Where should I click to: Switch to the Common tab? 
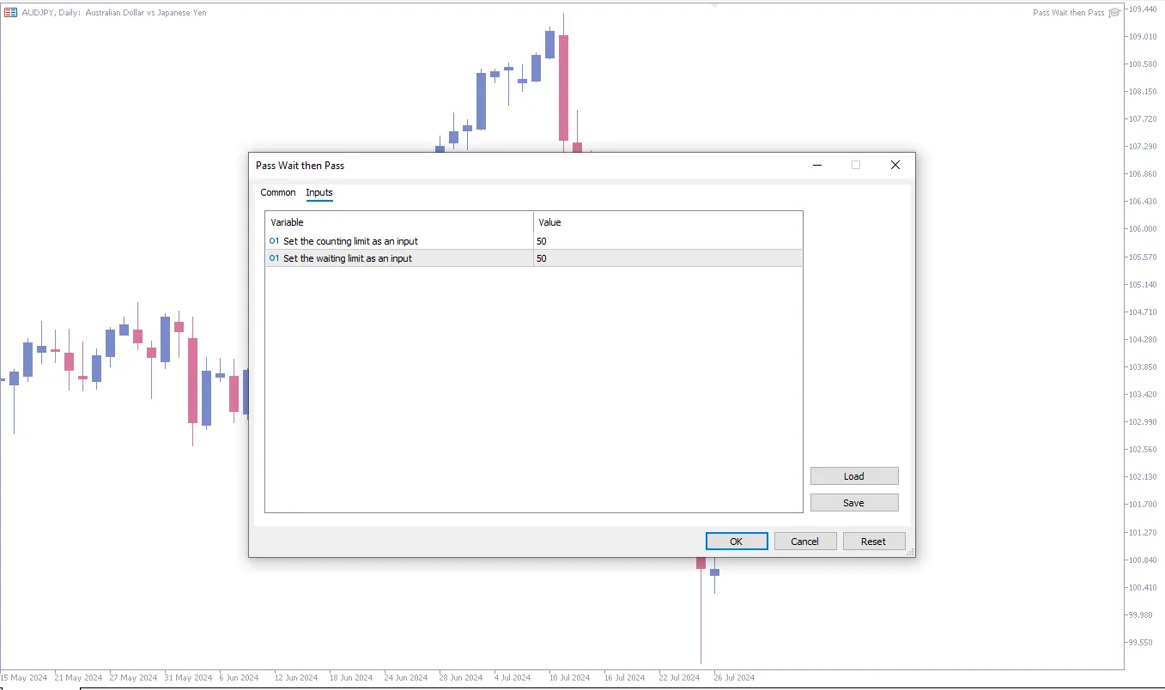point(278,192)
